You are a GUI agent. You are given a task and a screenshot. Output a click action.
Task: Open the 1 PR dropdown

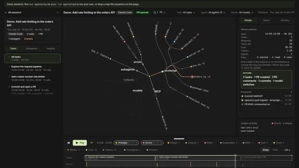pyautogui.click(x=159, y=12)
